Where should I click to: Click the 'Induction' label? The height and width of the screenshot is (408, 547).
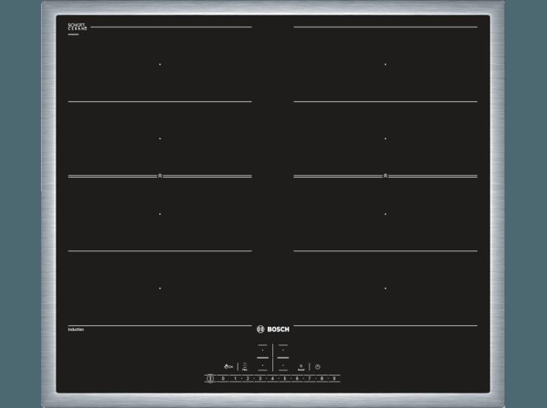[76, 329]
